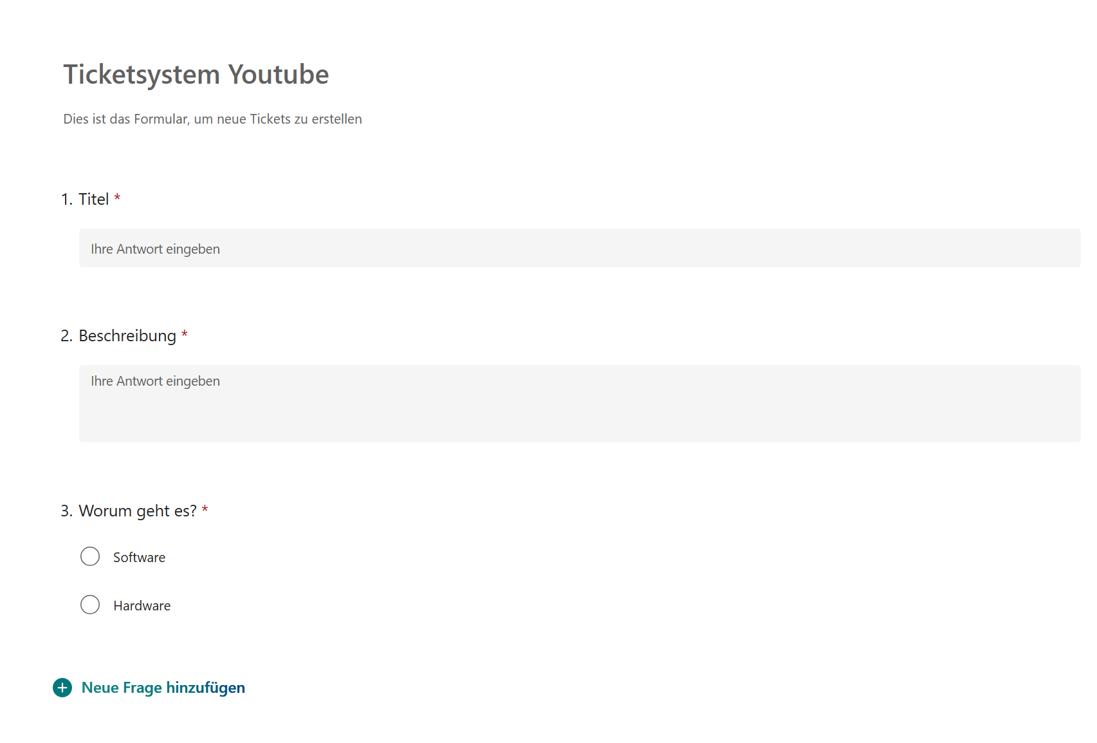
Task: Open the Beschreibung question label
Action: coord(127,336)
